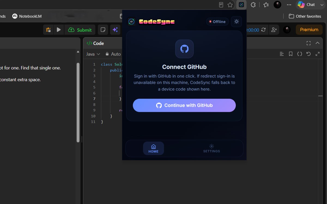The image size is (327, 204).
Task: Enter fullscreen with the editor fullscreen icon
Action: (308, 43)
